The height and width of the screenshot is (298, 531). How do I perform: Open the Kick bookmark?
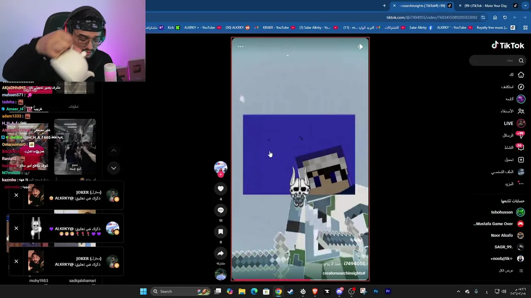(174, 28)
